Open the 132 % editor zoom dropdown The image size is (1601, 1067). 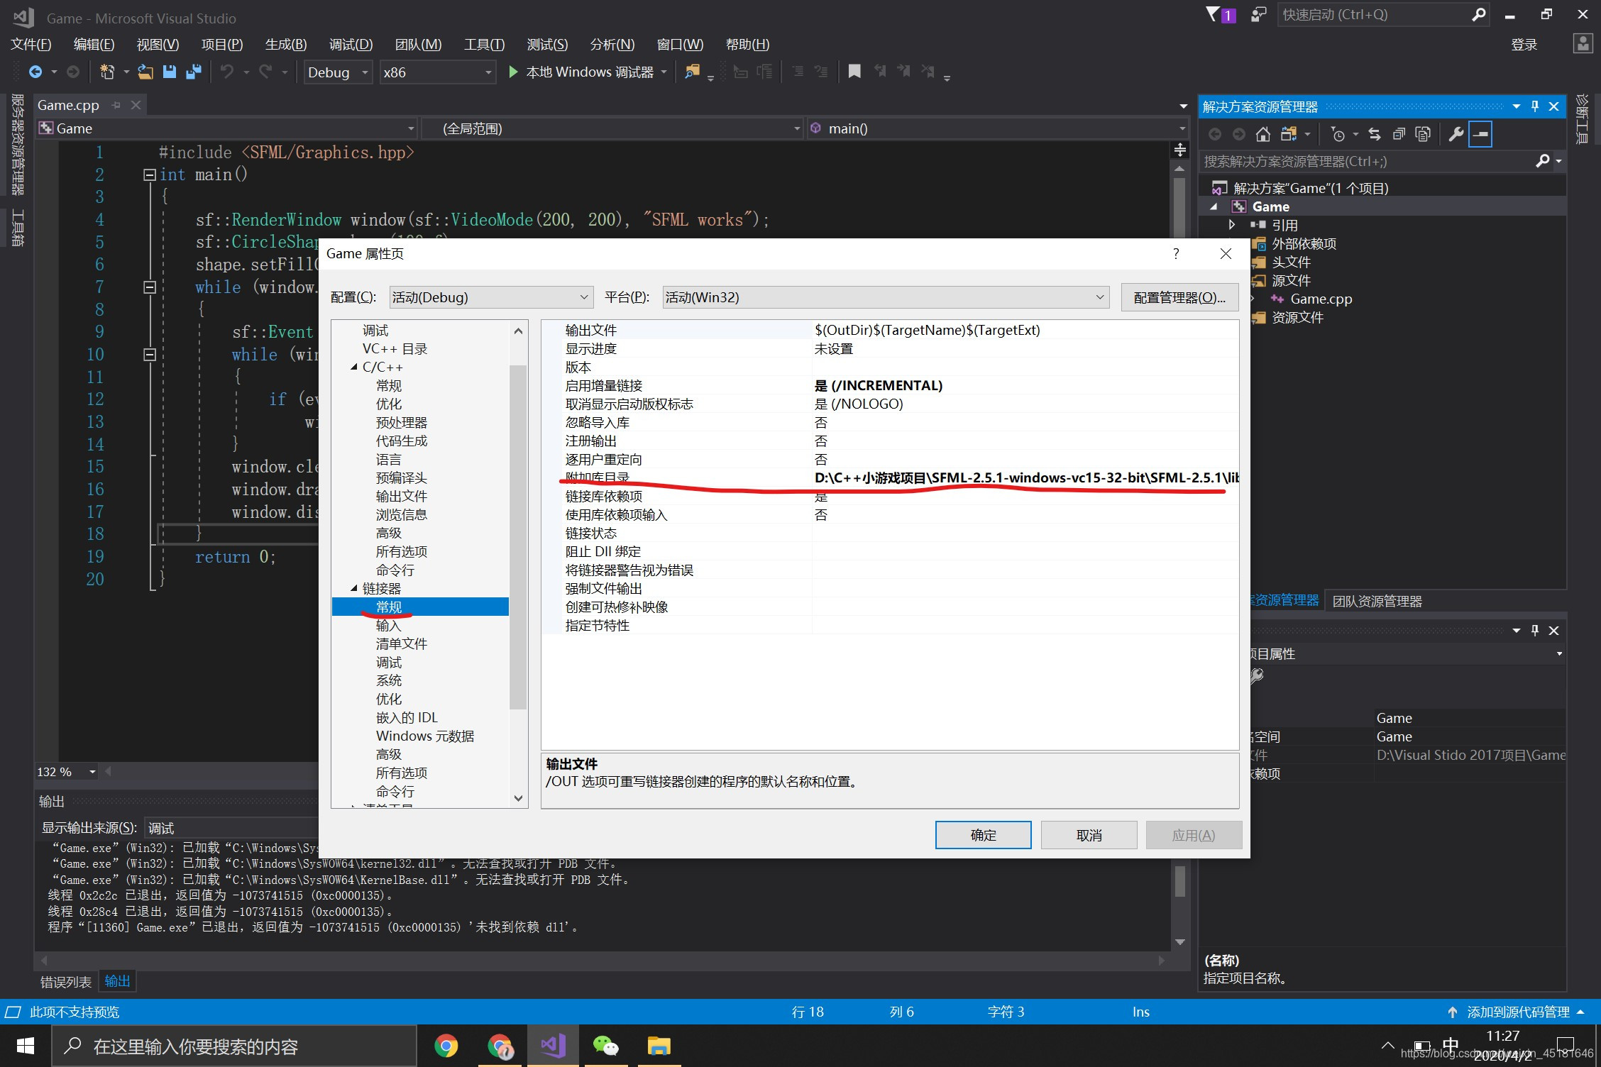pyautogui.click(x=92, y=772)
